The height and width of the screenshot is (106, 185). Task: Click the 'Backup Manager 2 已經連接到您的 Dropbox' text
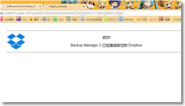pos(106,45)
